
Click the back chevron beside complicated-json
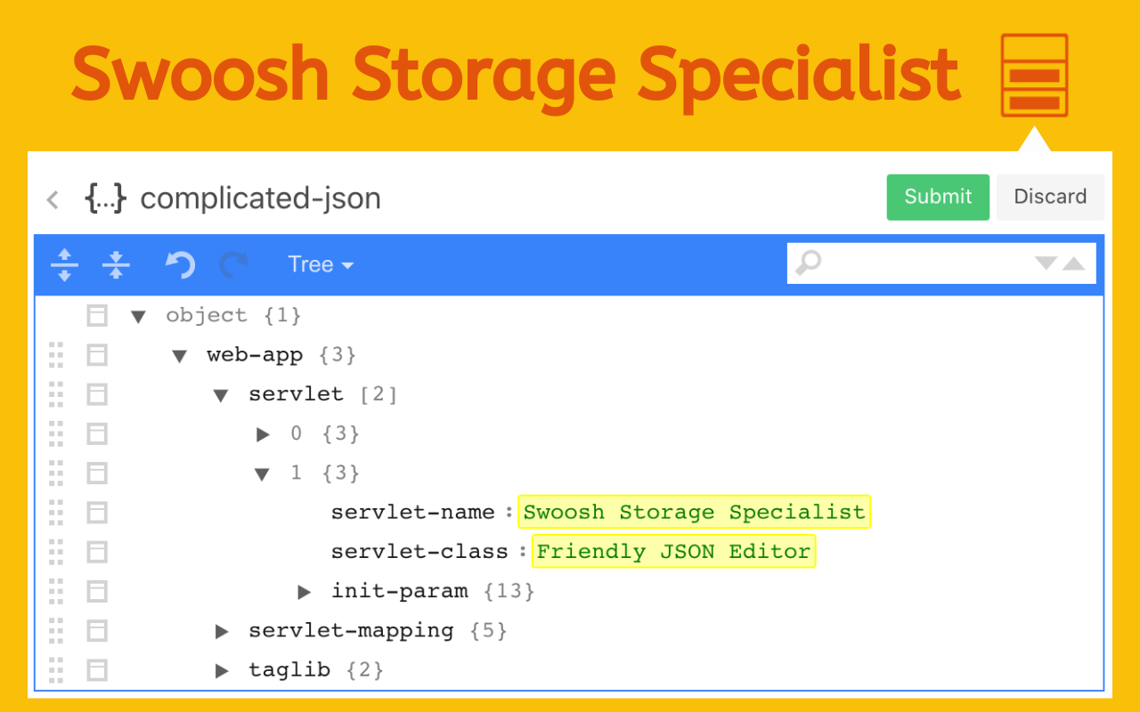tap(53, 199)
